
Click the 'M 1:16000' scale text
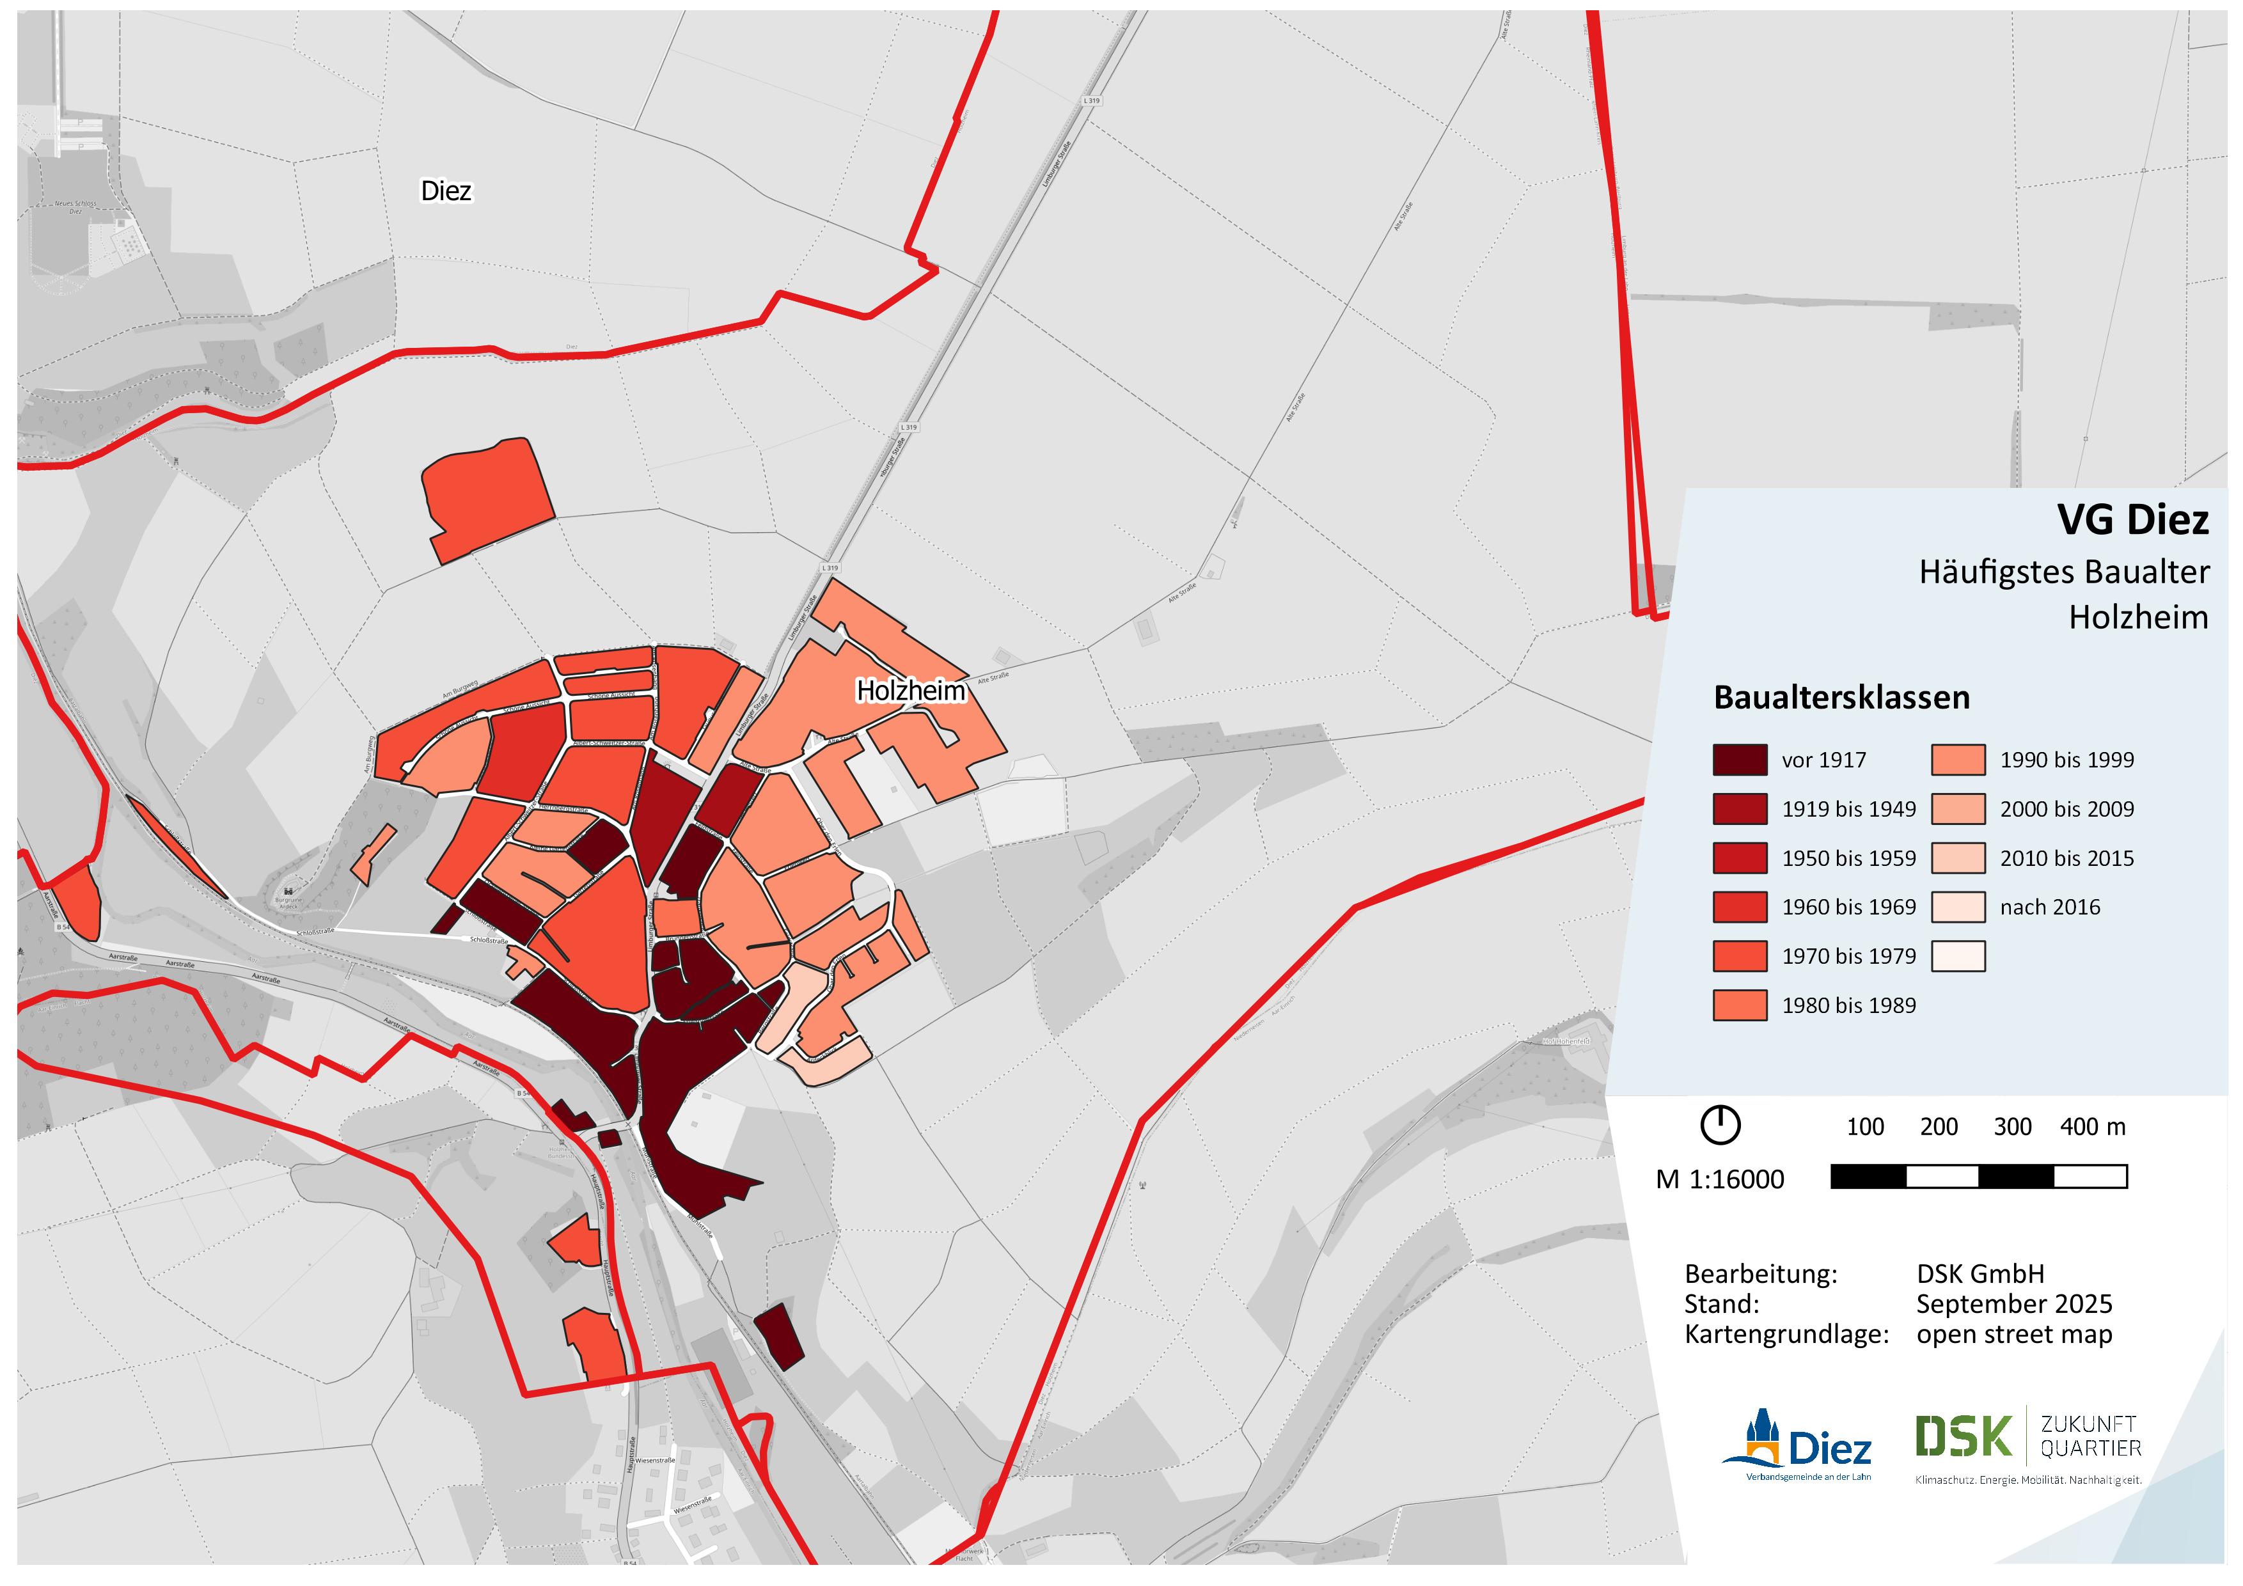pyautogui.click(x=1719, y=1180)
